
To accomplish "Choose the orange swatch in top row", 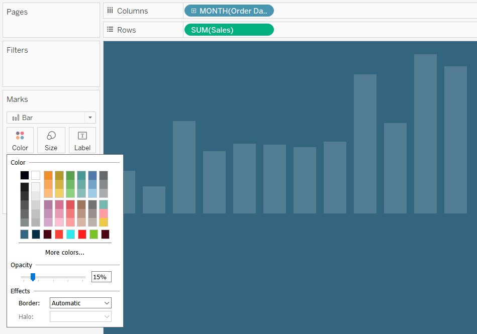I will pyautogui.click(x=48, y=175).
